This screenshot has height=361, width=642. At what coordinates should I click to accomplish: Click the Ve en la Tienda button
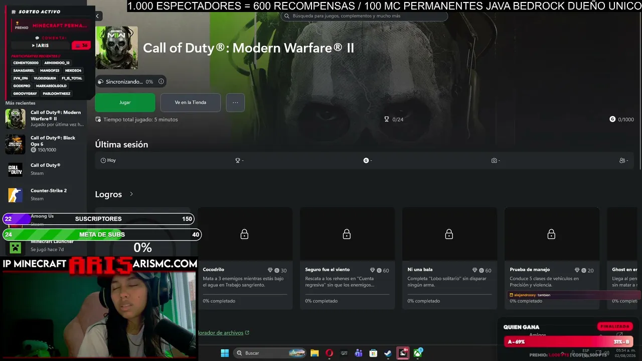191,102
